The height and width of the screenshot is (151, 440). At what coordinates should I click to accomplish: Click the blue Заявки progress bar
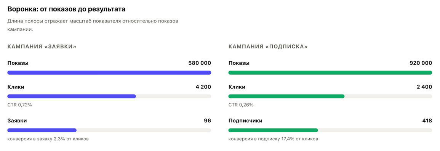pyautogui.click(x=42, y=130)
